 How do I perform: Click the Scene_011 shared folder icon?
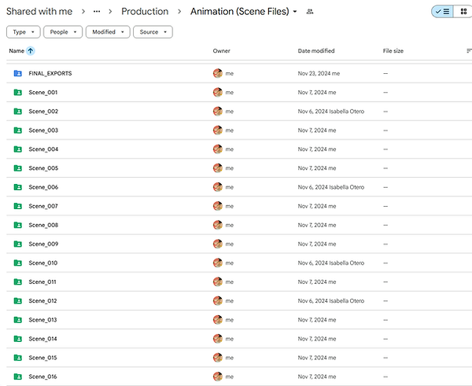18,281
